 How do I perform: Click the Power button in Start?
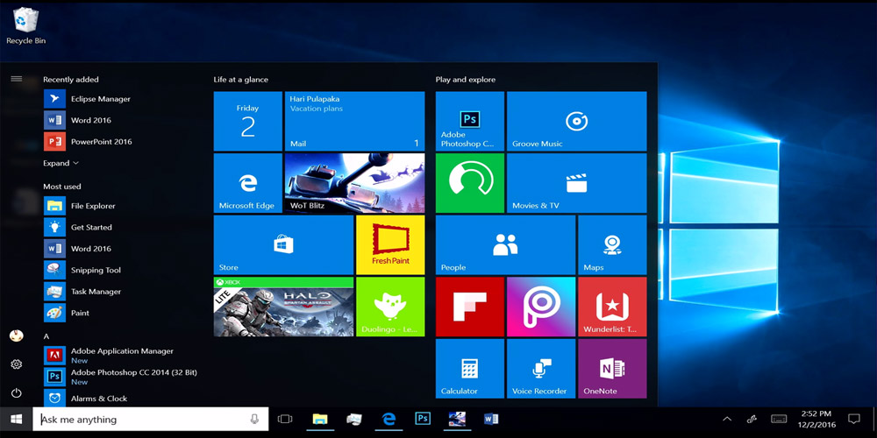tap(16, 392)
